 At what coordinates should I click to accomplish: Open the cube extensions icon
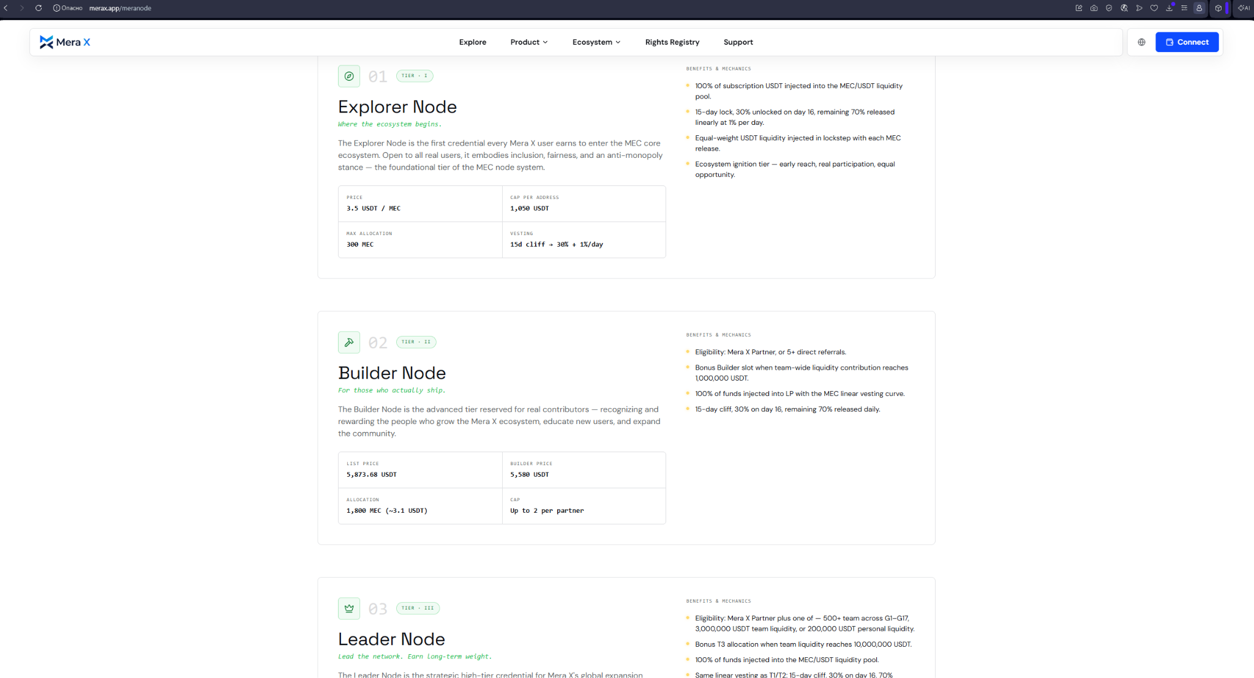click(x=1218, y=8)
